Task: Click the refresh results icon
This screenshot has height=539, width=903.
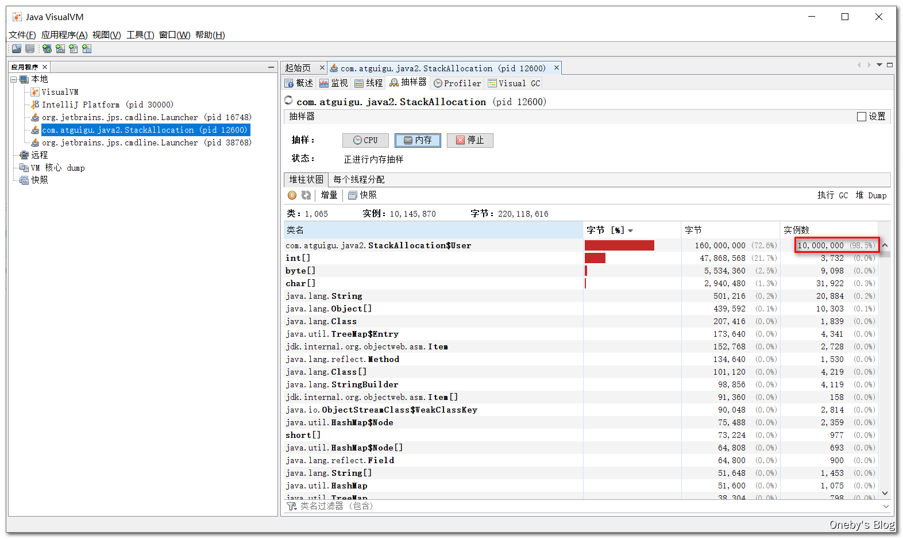Action: tap(306, 195)
